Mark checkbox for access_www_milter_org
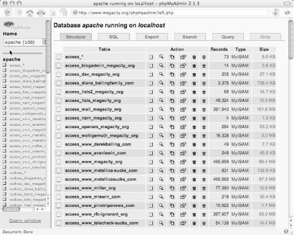 [59, 188]
